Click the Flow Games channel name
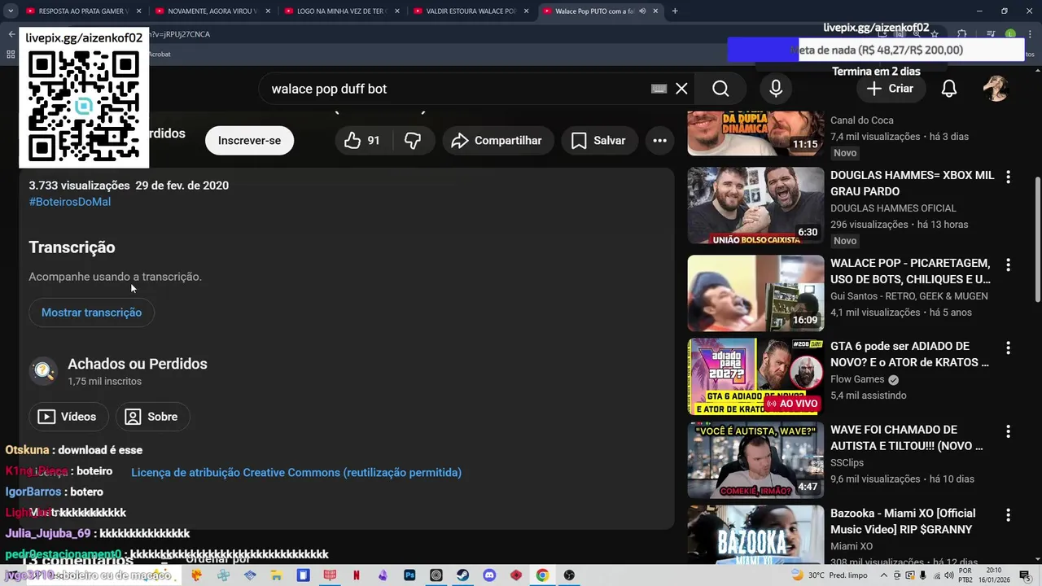Screen dimensions: 1042x586 tap(857, 379)
